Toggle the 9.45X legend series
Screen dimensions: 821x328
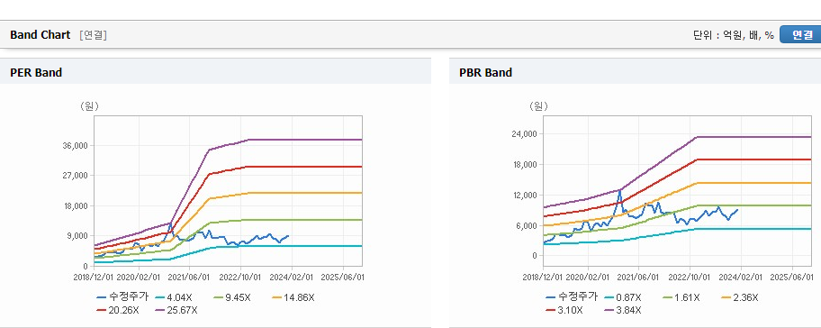(232, 297)
